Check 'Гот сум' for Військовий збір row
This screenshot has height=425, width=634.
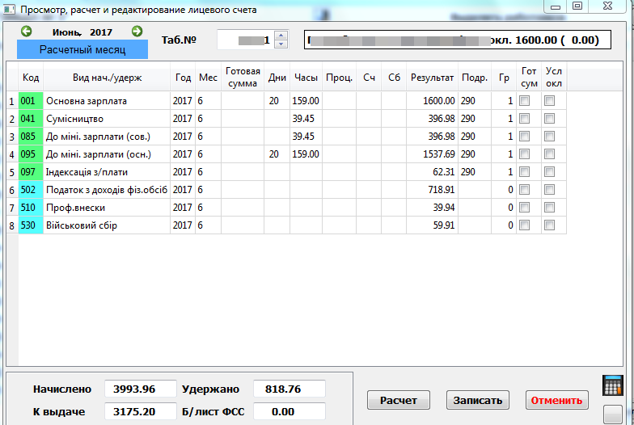tap(525, 225)
